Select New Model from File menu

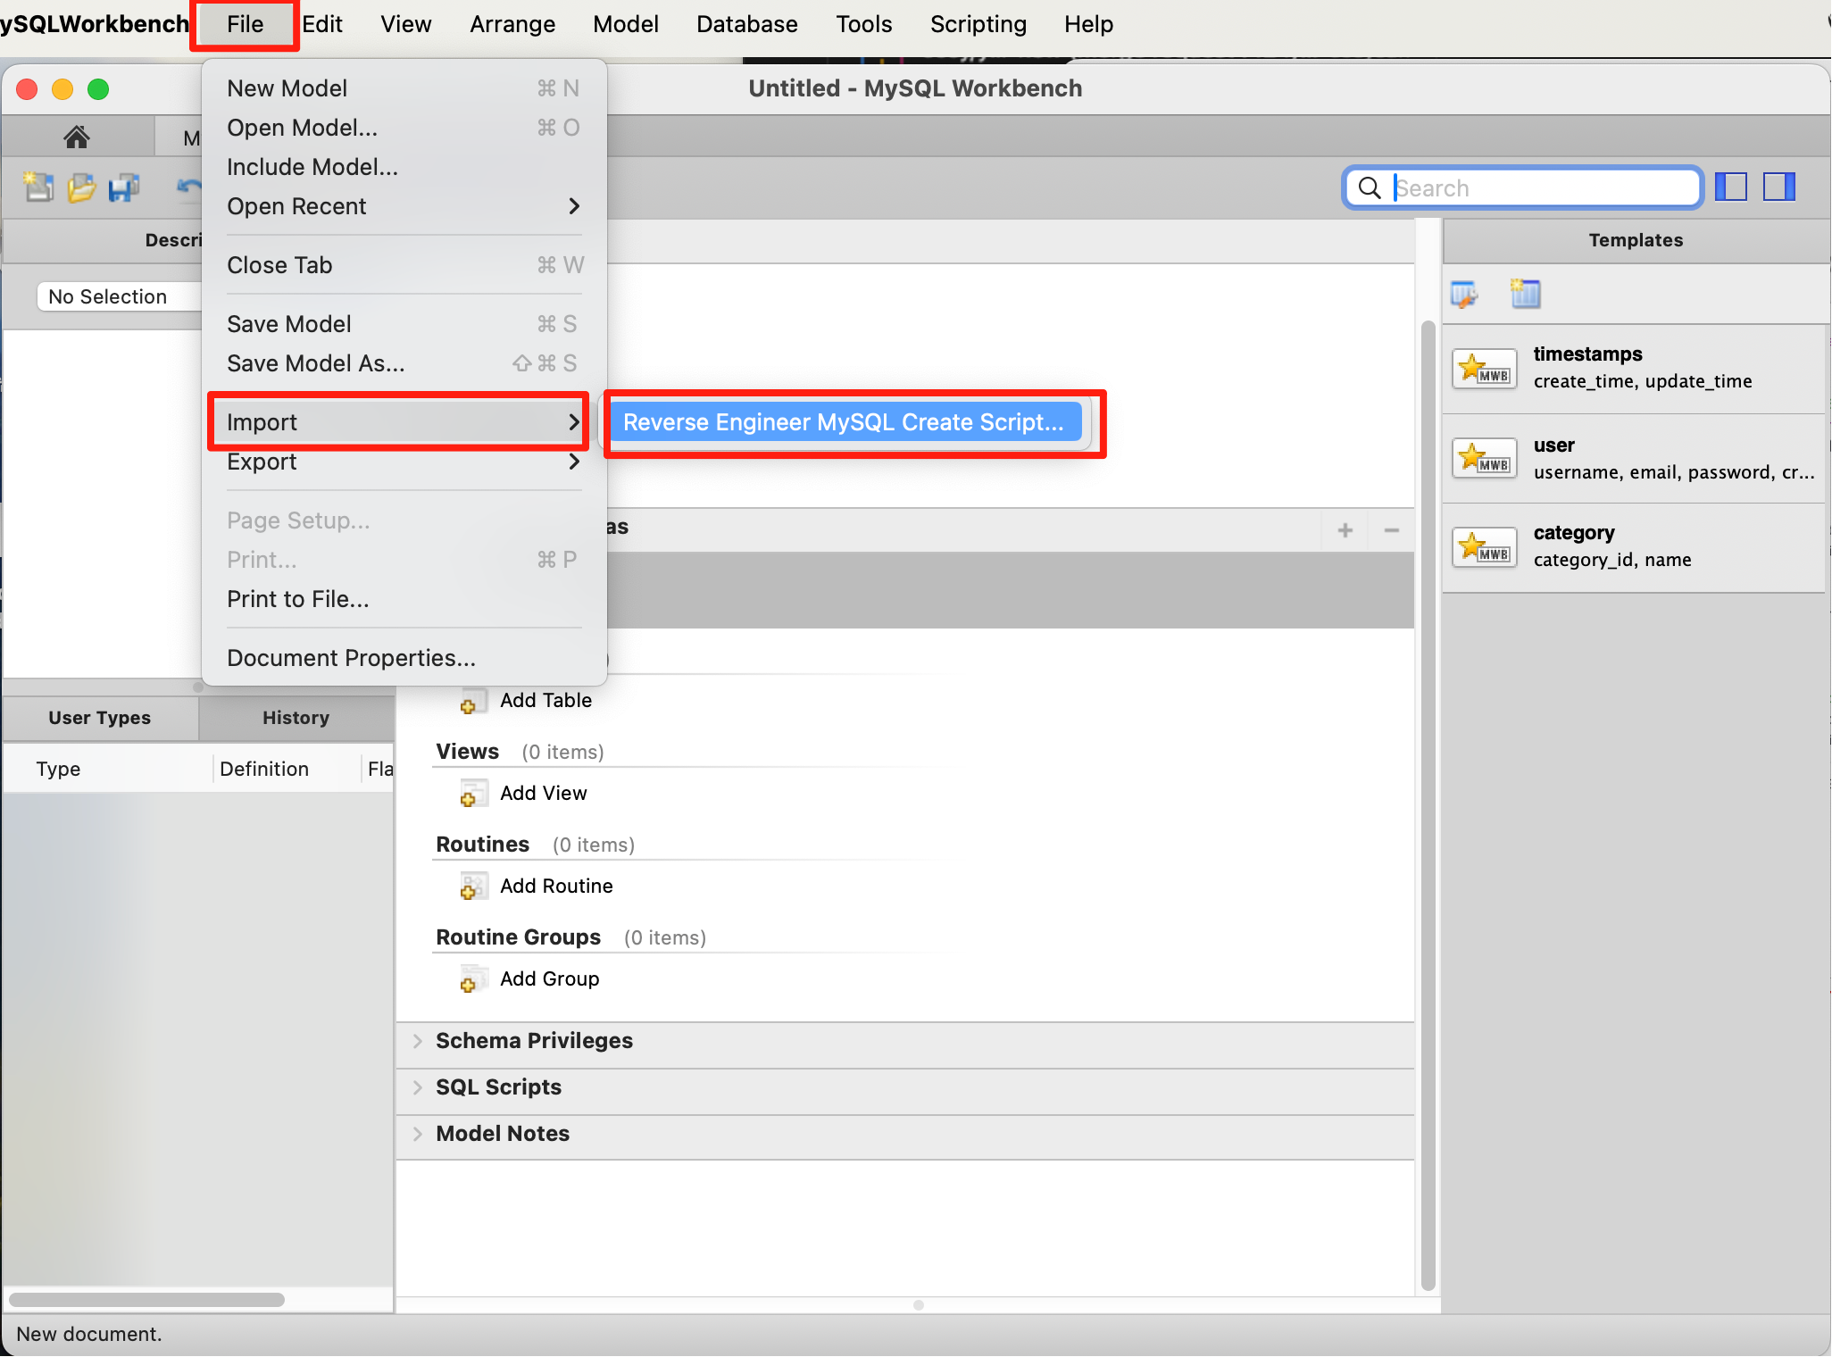pyautogui.click(x=404, y=88)
